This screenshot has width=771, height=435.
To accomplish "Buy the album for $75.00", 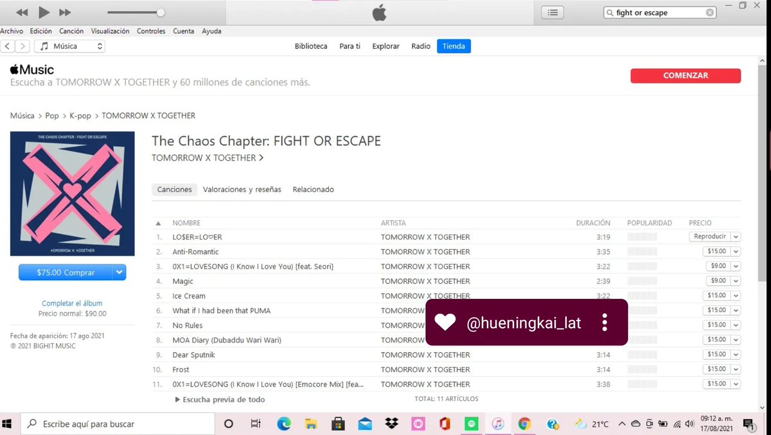I will [x=66, y=272].
